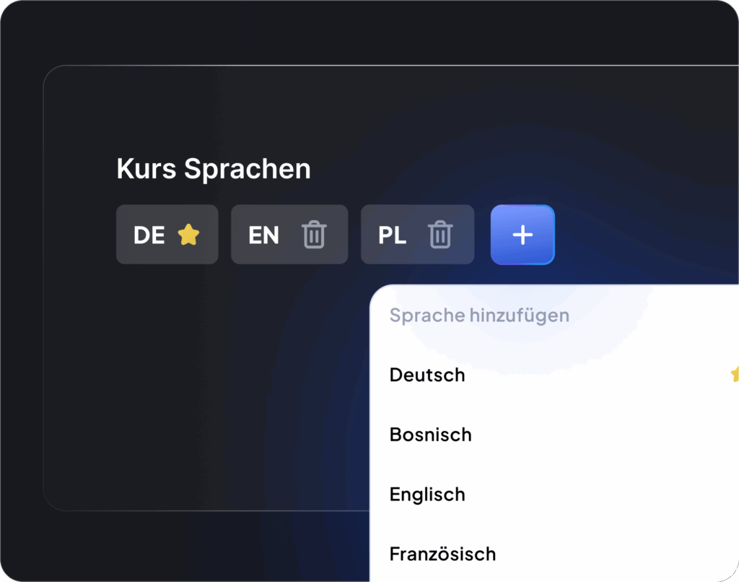
Task: Select the DE language chip label
Action: (149, 235)
